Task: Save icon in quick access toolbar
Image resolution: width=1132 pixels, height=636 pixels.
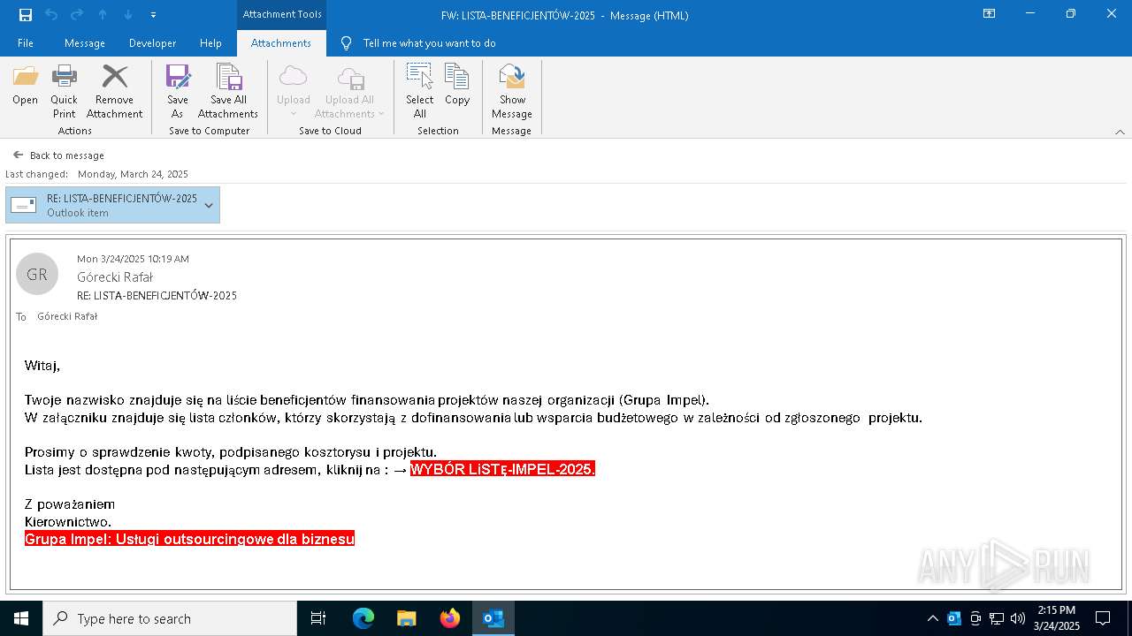Action: pyautogui.click(x=26, y=14)
